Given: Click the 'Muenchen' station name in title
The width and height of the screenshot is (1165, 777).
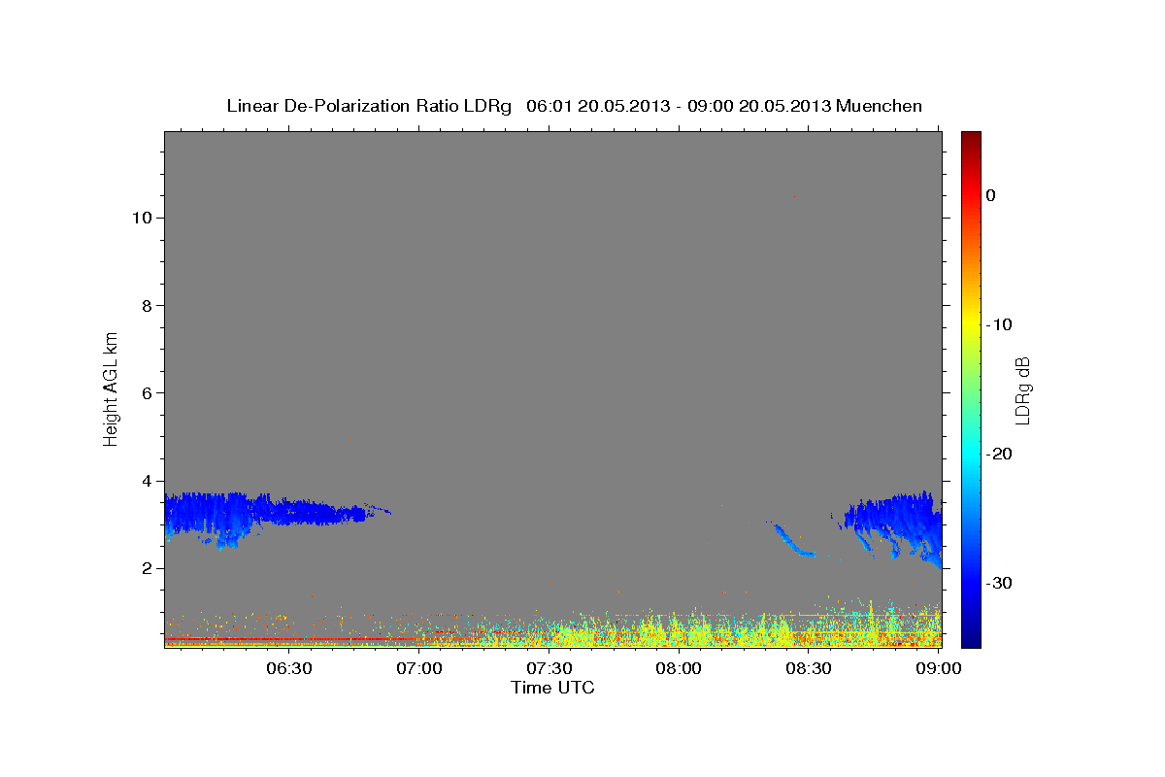Looking at the screenshot, I should tap(880, 106).
